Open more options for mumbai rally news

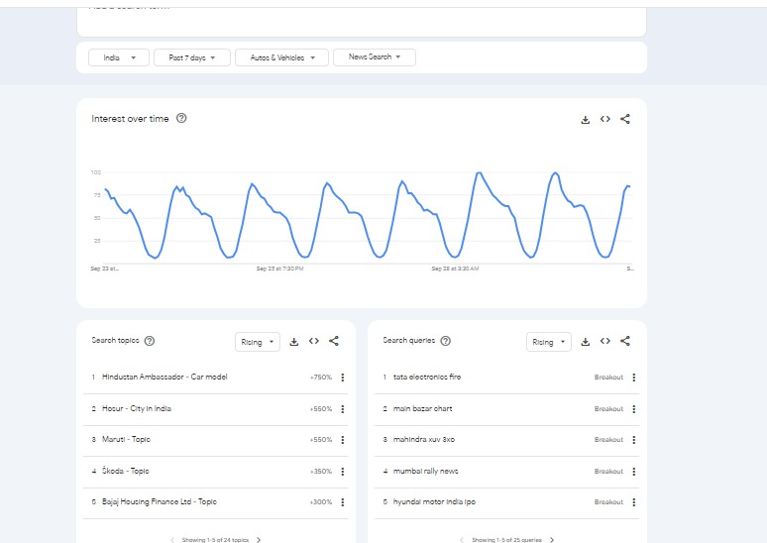pos(634,472)
